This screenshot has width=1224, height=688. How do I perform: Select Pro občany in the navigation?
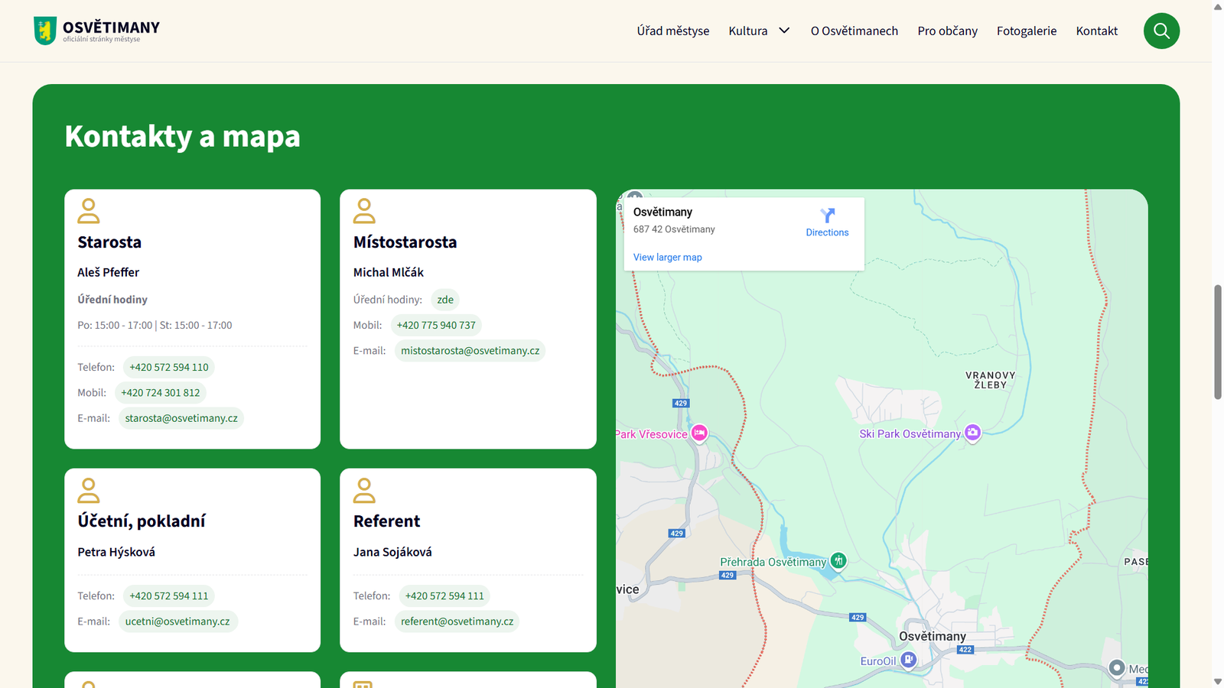pos(947,31)
